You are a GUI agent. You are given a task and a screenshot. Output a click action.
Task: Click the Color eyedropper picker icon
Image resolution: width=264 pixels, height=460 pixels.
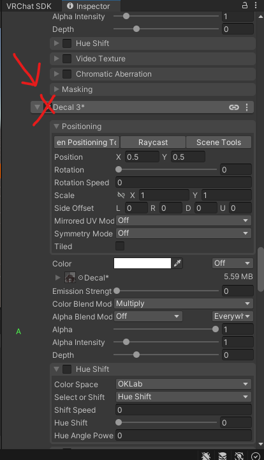[177, 263]
